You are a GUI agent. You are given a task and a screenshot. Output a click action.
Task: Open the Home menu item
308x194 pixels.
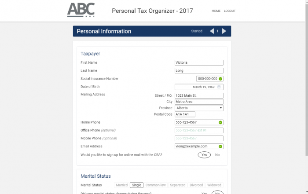click(216, 11)
